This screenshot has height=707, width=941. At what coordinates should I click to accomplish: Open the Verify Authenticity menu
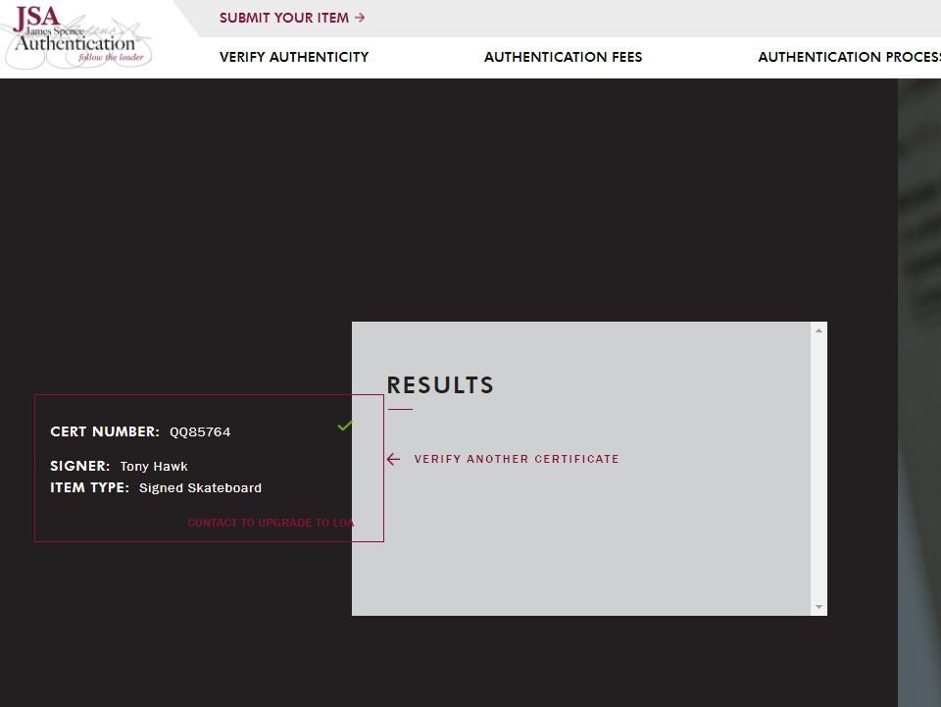coord(294,57)
